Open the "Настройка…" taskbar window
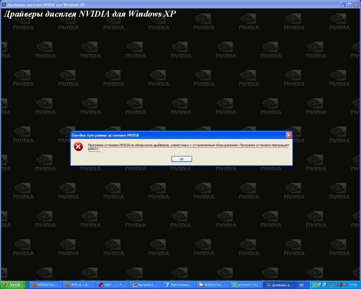Viewport: 361px width, 289px height. (x=146, y=285)
